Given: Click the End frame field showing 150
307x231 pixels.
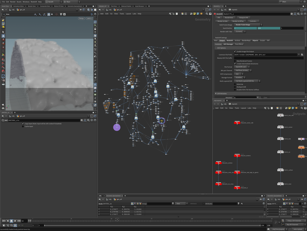Looking at the screenshot, I should [269, 28].
